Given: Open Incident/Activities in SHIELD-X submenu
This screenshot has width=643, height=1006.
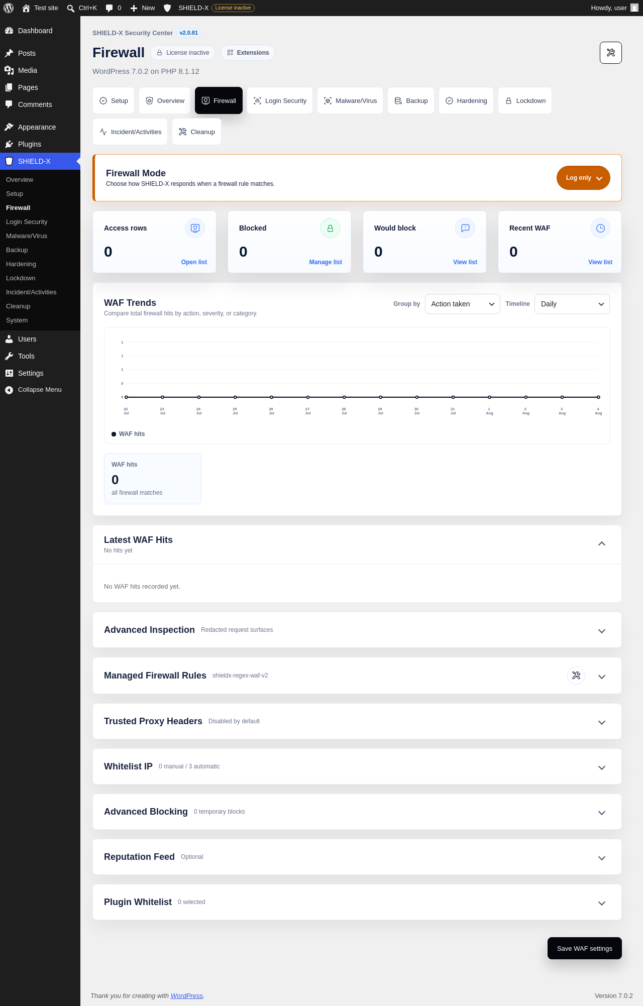Looking at the screenshot, I should point(40,292).
